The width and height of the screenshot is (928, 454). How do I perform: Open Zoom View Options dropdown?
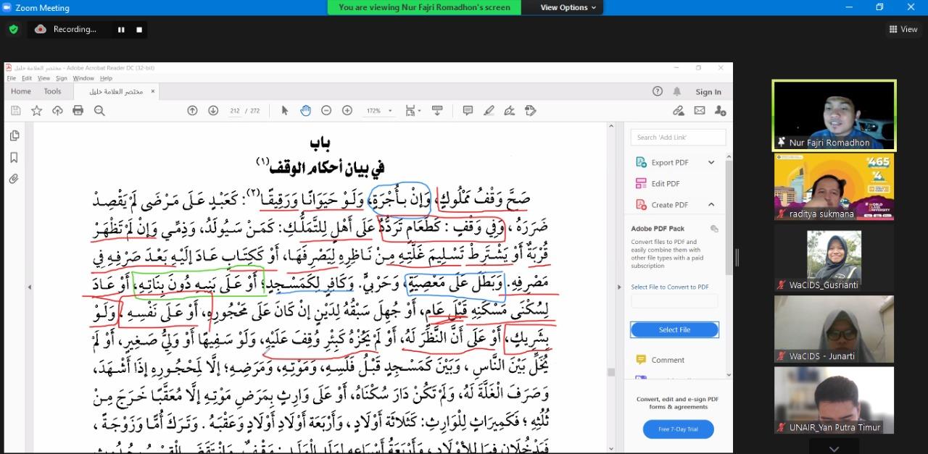point(568,7)
